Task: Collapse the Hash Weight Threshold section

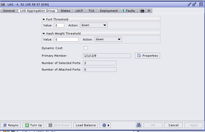Action: coord(44,33)
